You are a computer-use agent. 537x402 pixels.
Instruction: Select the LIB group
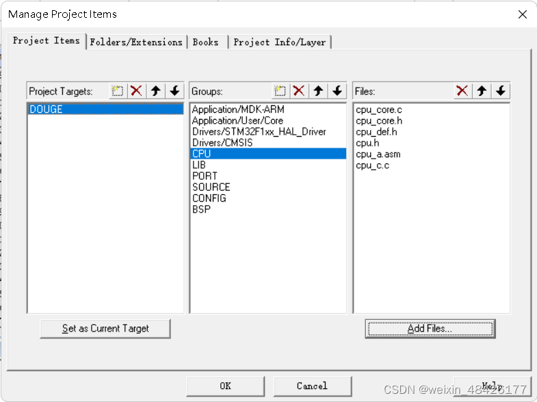268,165
